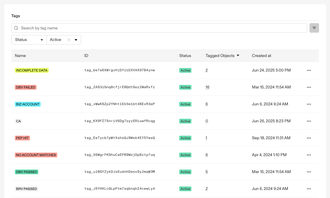
Task: Click date Jun 24, 2025 5:00 PM
Action: [x=271, y=70]
